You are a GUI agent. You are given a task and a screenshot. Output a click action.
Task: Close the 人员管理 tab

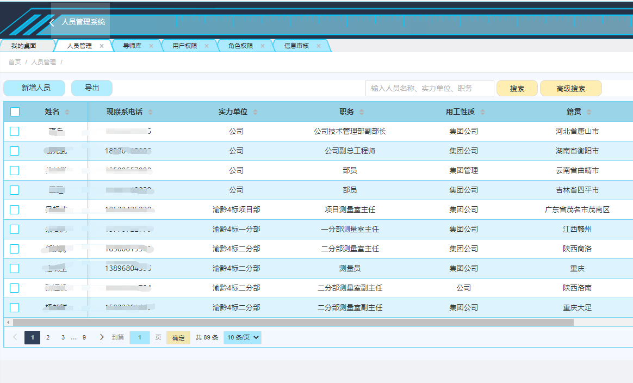click(x=102, y=46)
